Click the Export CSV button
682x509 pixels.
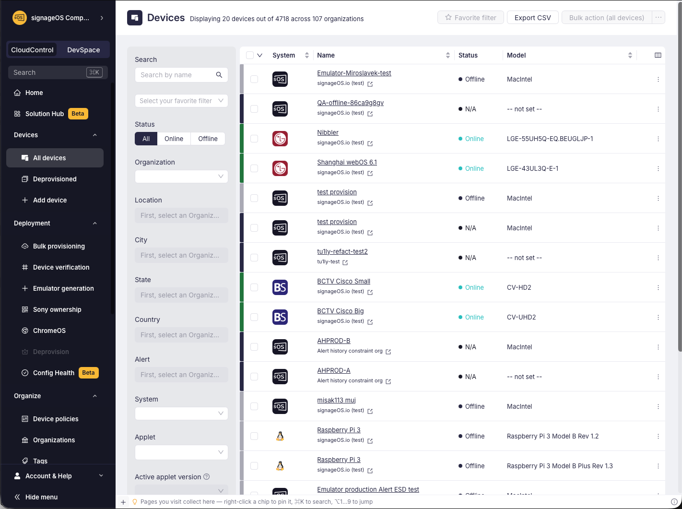click(532, 18)
